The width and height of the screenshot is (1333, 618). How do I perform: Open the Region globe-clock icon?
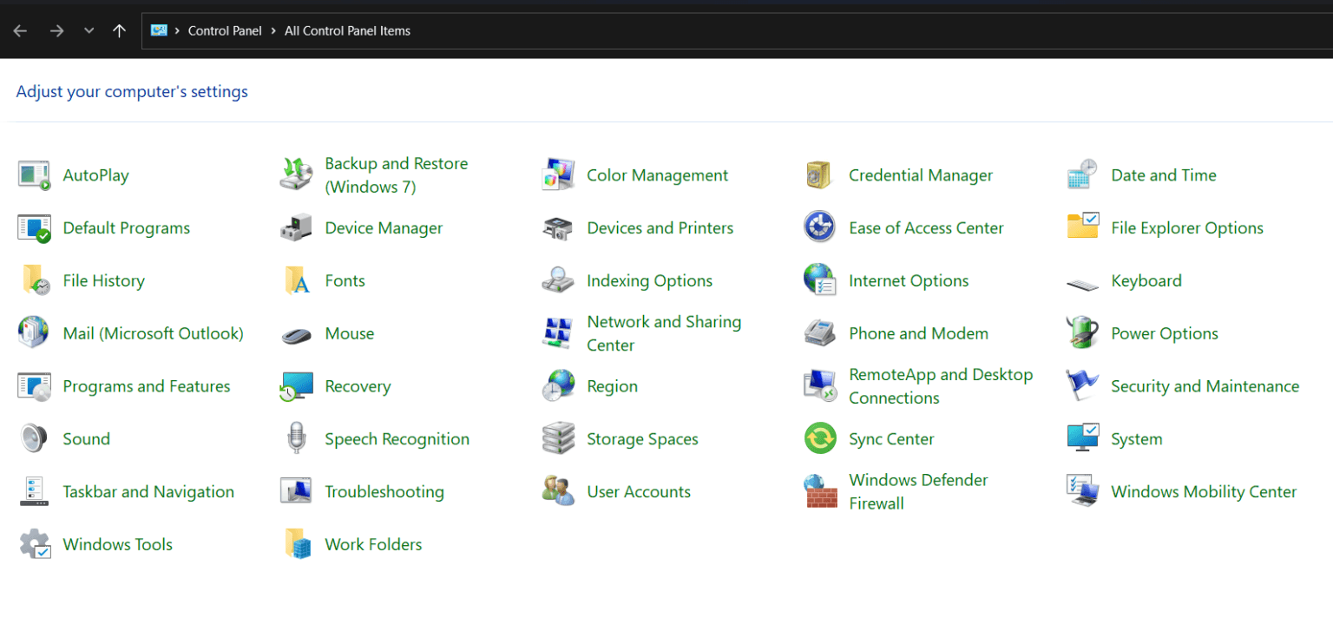coord(559,386)
